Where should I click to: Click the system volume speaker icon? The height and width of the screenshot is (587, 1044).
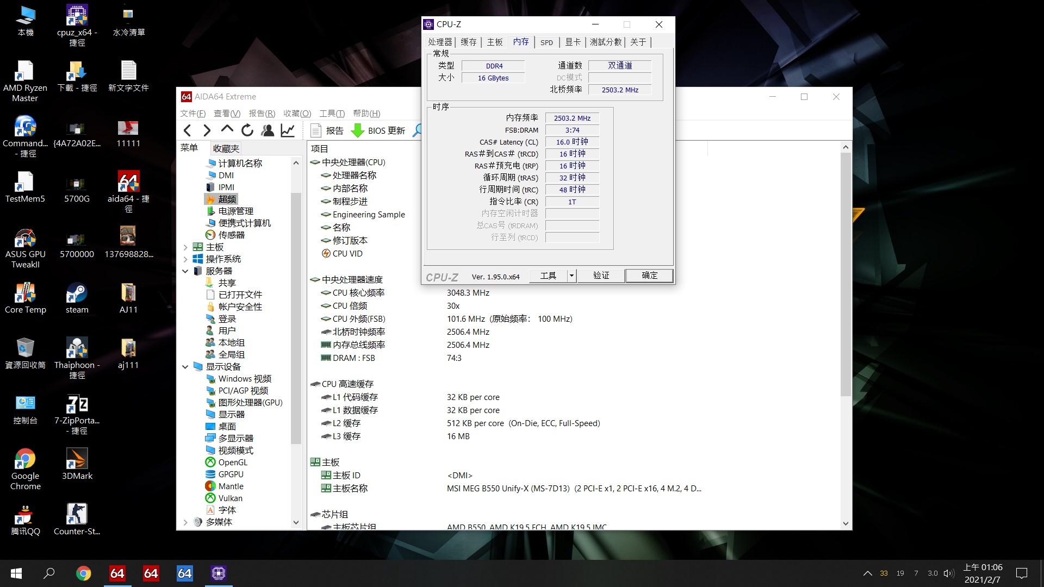(949, 573)
